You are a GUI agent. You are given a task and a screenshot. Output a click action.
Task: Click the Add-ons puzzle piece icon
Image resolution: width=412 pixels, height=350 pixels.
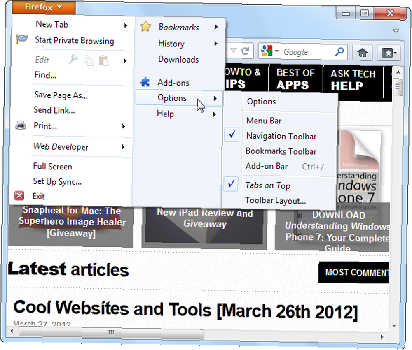[145, 82]
